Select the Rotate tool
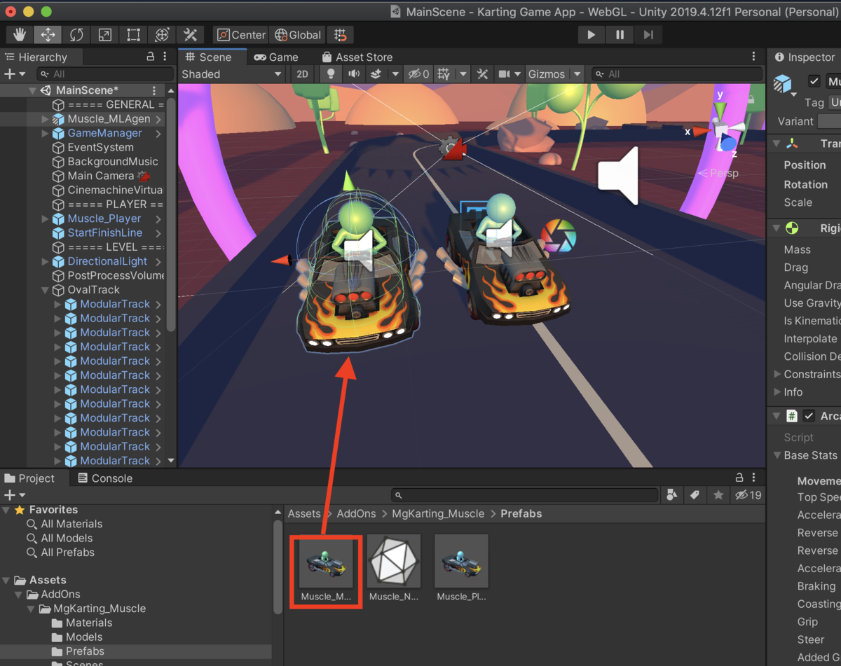This screenshot has width=841, height=666. [76, 35]
